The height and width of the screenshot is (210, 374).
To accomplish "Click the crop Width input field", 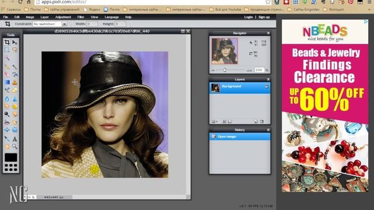I will tap(92, 24).
